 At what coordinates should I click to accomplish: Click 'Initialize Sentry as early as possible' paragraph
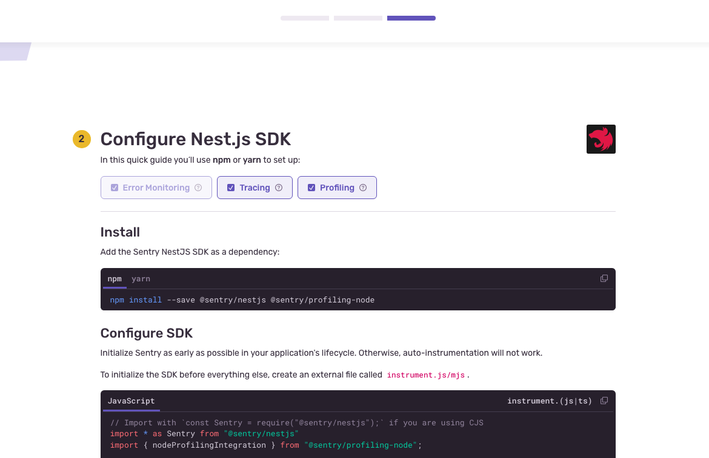(x=321, y=353)
